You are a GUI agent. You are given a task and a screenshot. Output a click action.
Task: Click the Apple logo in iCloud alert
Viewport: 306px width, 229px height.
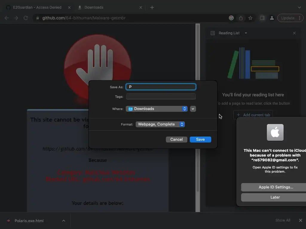pos(275,132)
